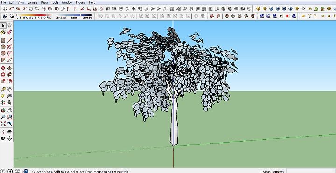Open the Window menu
The height and width of the screenshot is (173, 336).
point(67,2)
